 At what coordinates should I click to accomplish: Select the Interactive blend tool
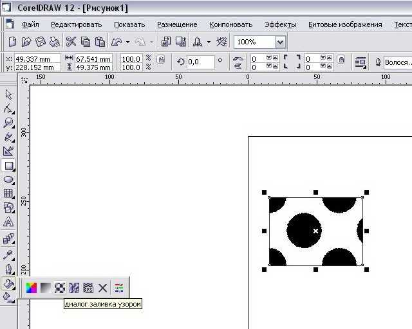8,239
